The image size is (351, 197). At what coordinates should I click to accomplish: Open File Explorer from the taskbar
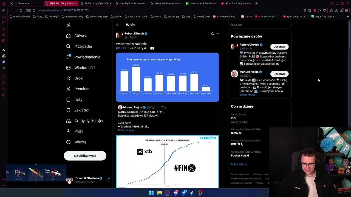(160, 193)
